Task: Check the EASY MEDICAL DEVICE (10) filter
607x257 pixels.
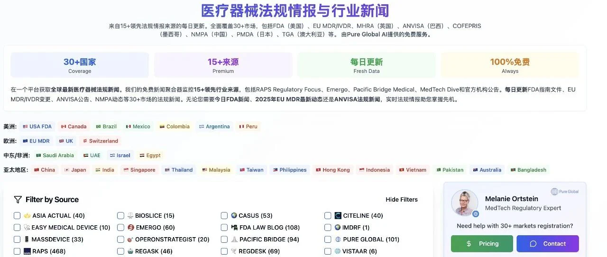Action: pyautogui.click(x=17, y=227)
